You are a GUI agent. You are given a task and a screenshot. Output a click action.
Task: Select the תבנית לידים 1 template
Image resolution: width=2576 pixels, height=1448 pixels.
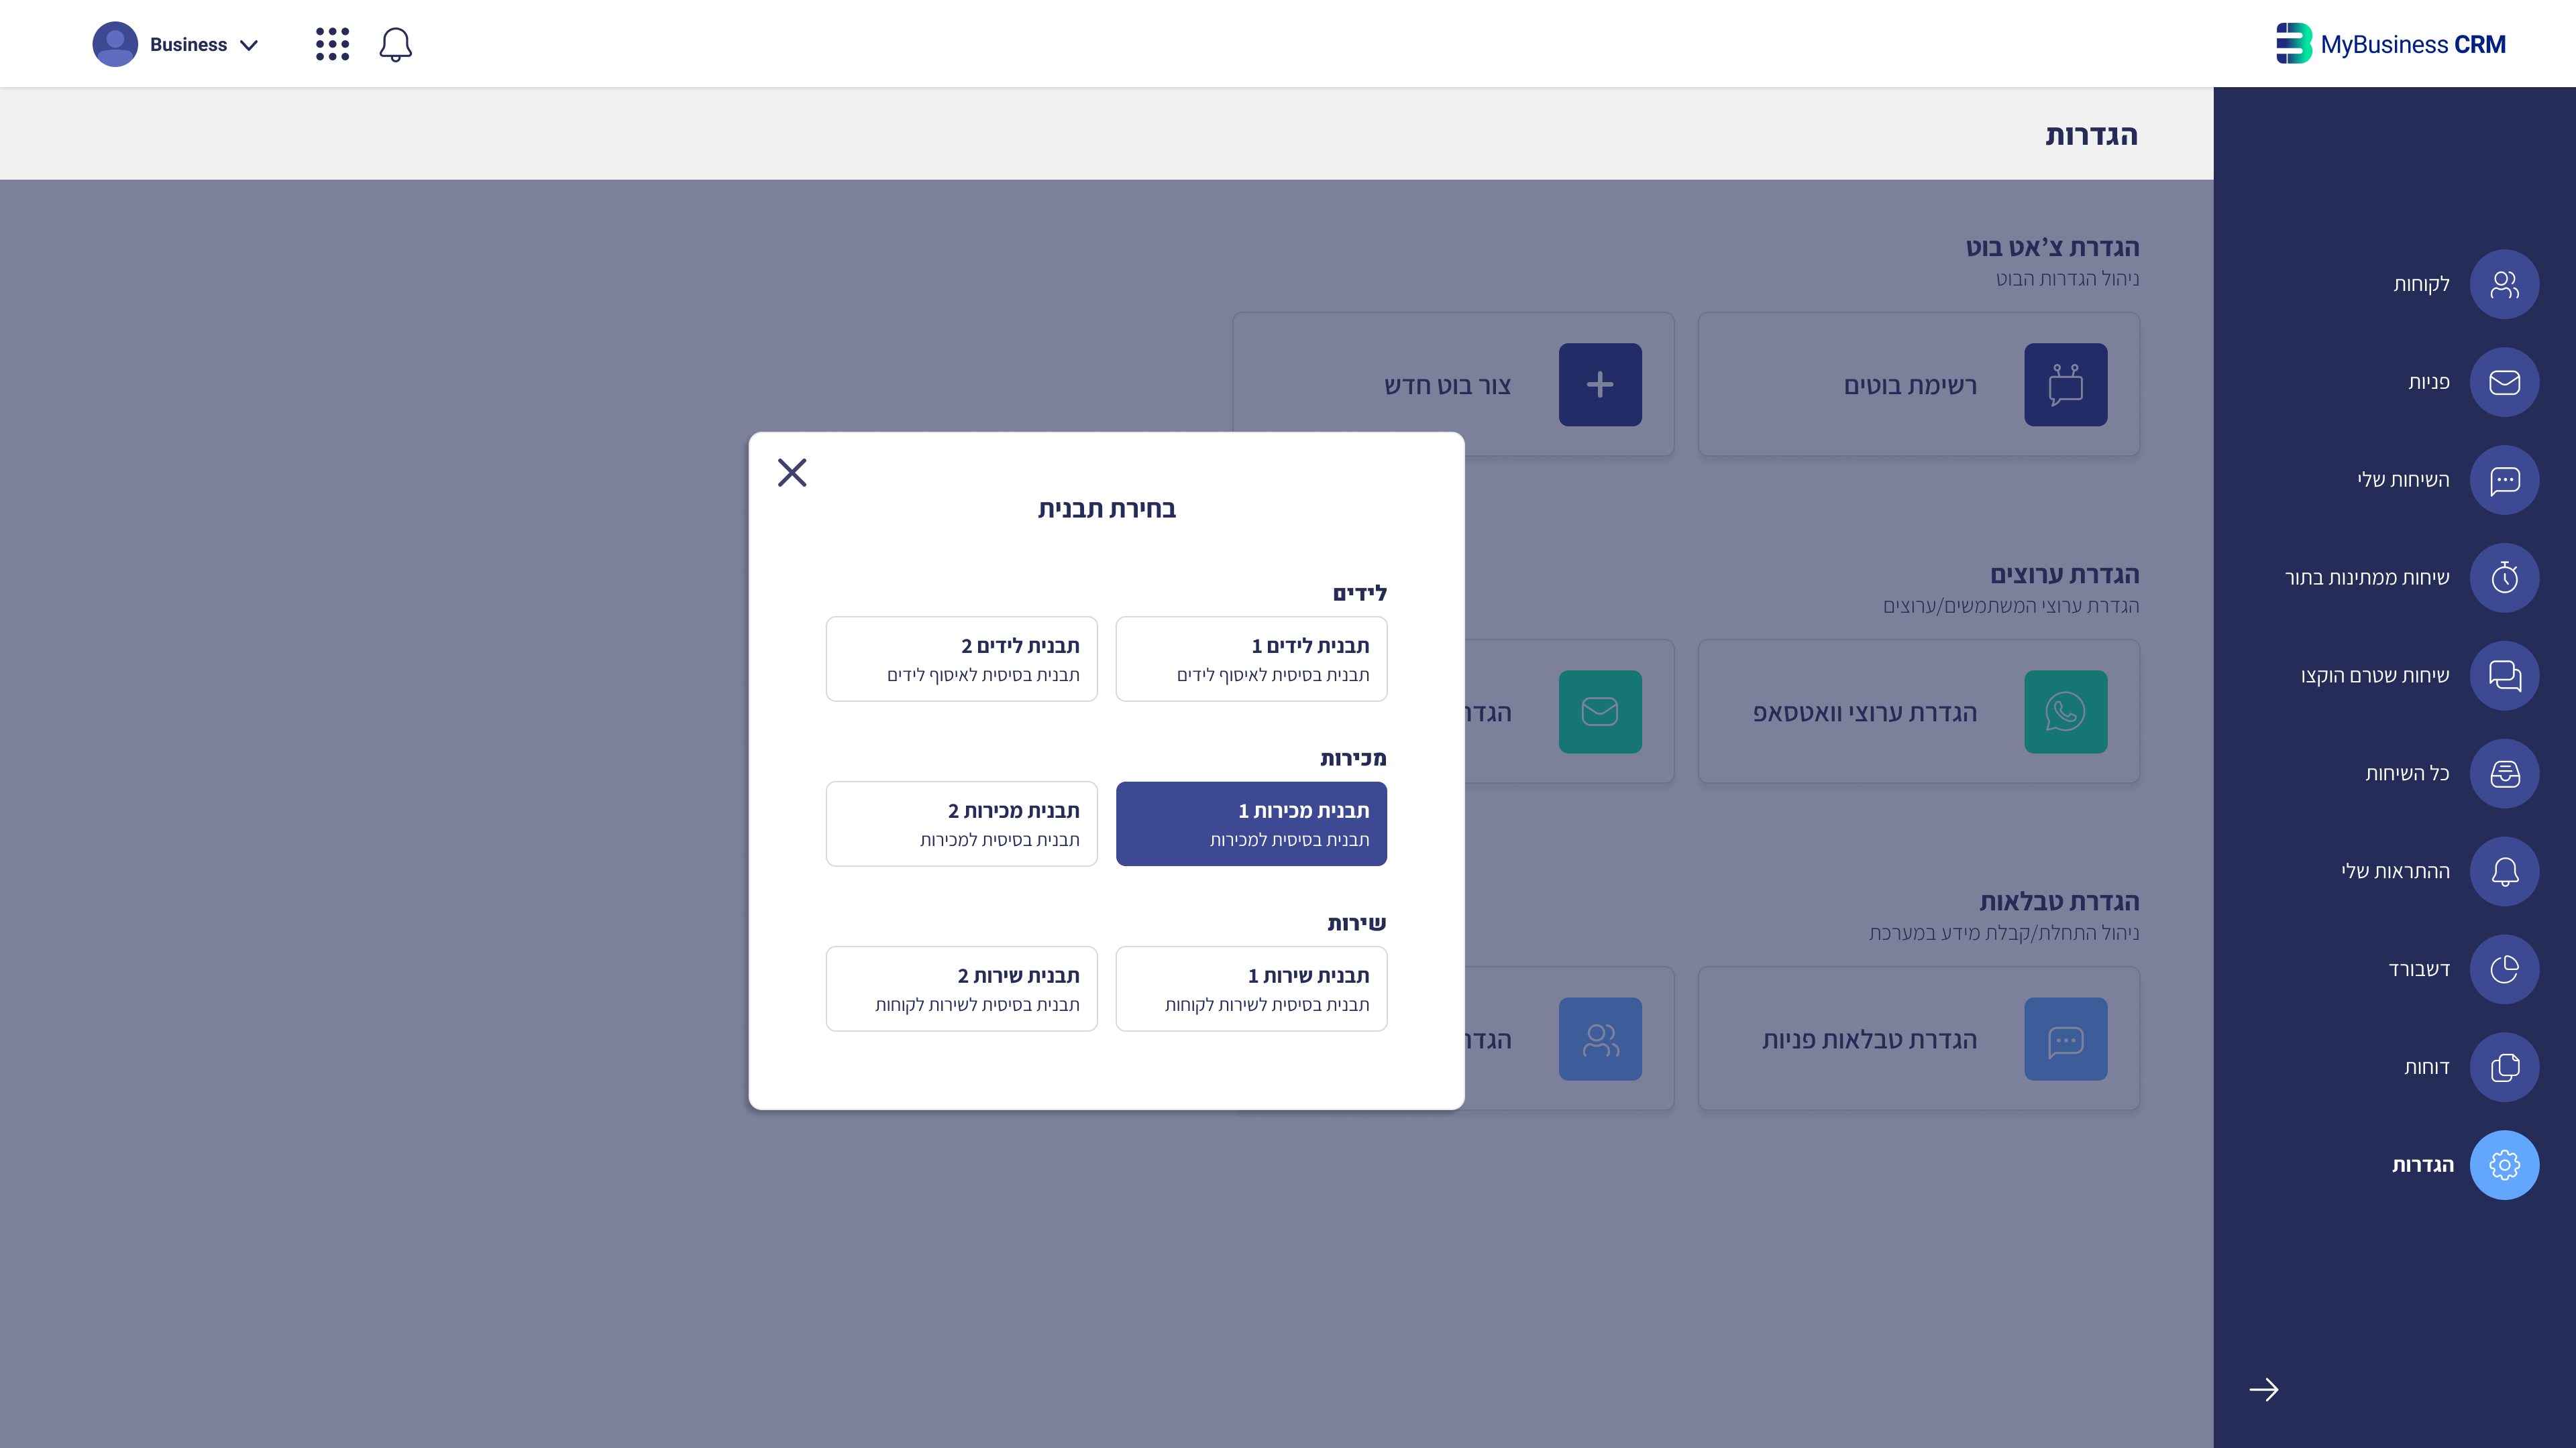1250,660
